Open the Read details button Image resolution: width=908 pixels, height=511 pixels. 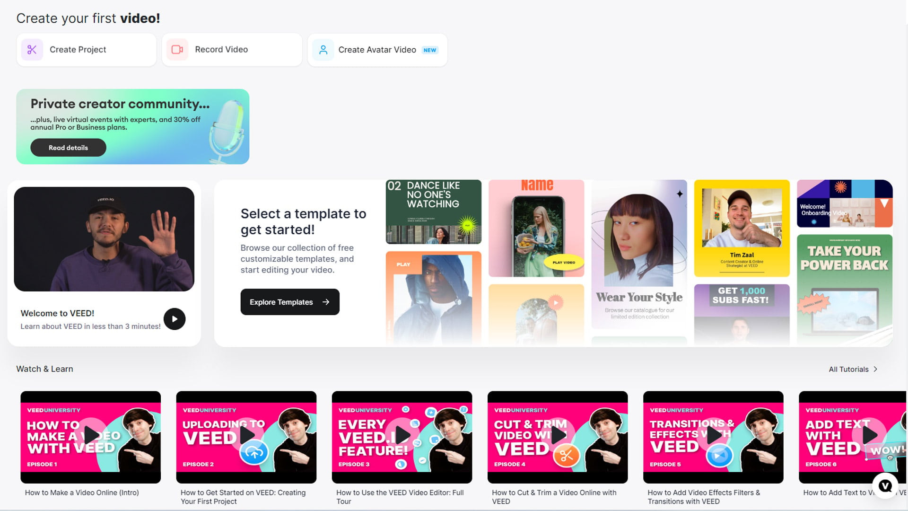pyautogui.click(x=68, y=148)
